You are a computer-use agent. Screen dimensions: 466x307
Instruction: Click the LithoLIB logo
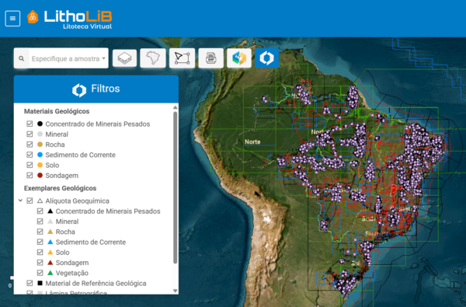click(x=70, y=19)
